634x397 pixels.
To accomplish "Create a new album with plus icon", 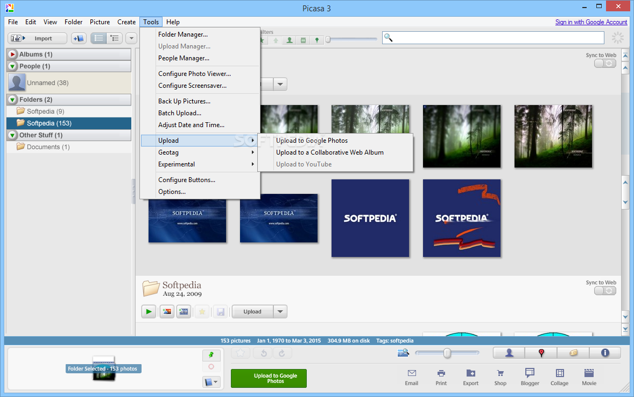I will pyautogui.click(x=79, y=38).
